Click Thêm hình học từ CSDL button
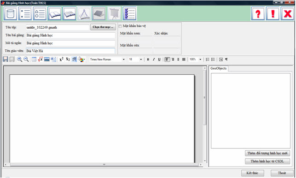The image size is (296, 178). pos(267,161)
